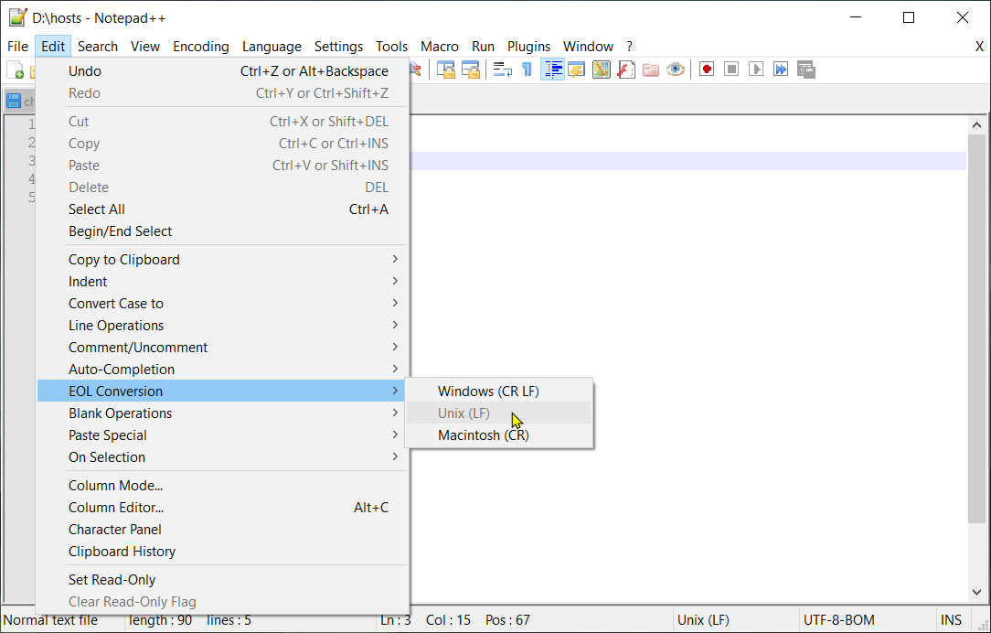Click the vertical scrollbar down arrow
This screenshot has width=991, height=633.
[976, 592]
